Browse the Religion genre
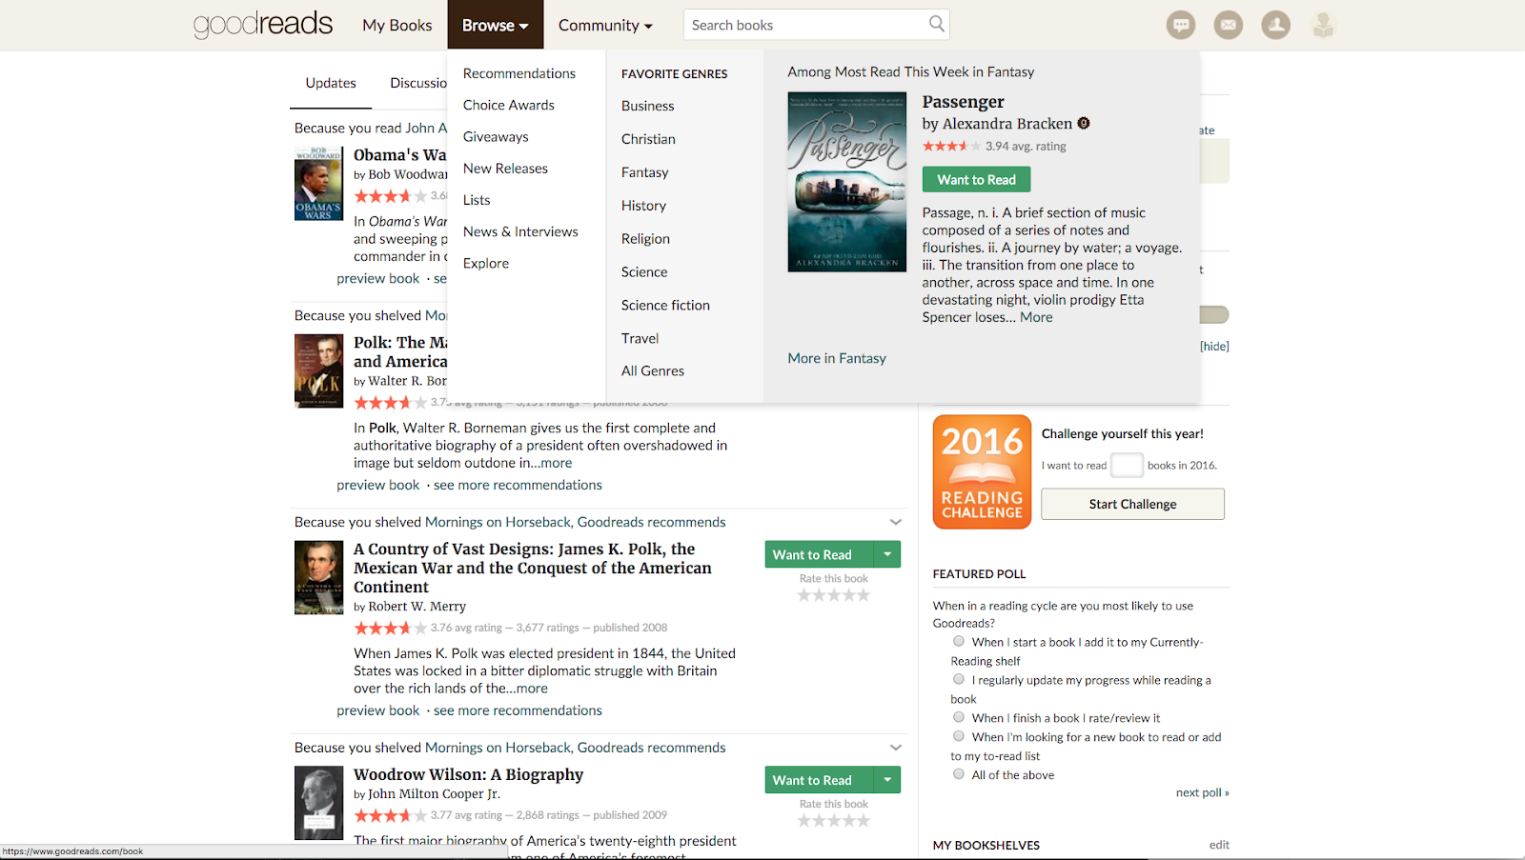 coord(646,239)
